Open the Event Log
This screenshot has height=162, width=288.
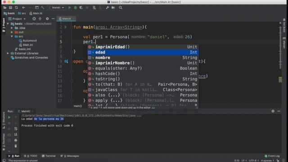[272, 156]
